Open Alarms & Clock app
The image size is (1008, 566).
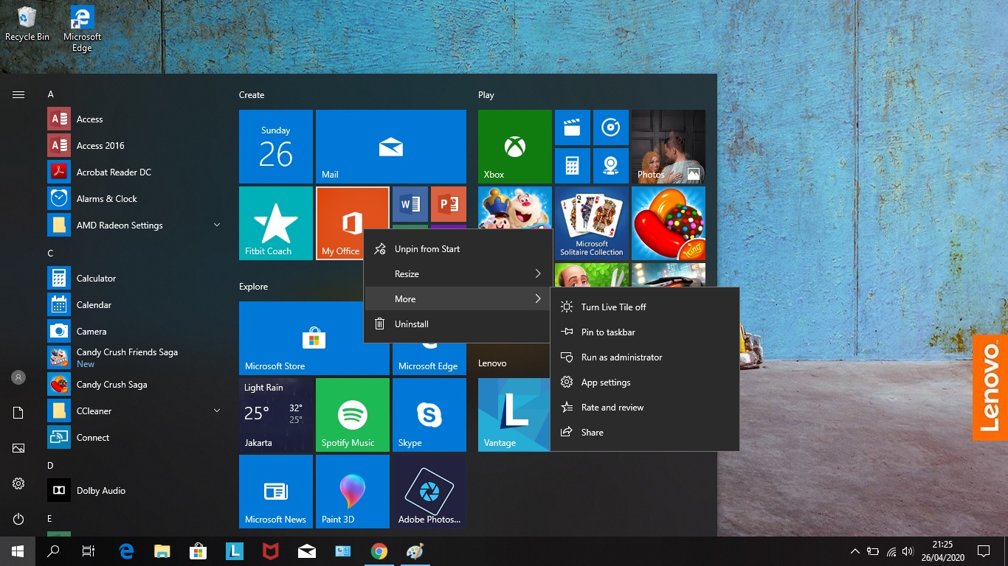tap(134, 198)
